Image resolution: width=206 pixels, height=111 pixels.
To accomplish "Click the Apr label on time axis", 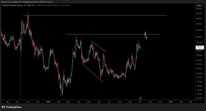I will (78, 102).
